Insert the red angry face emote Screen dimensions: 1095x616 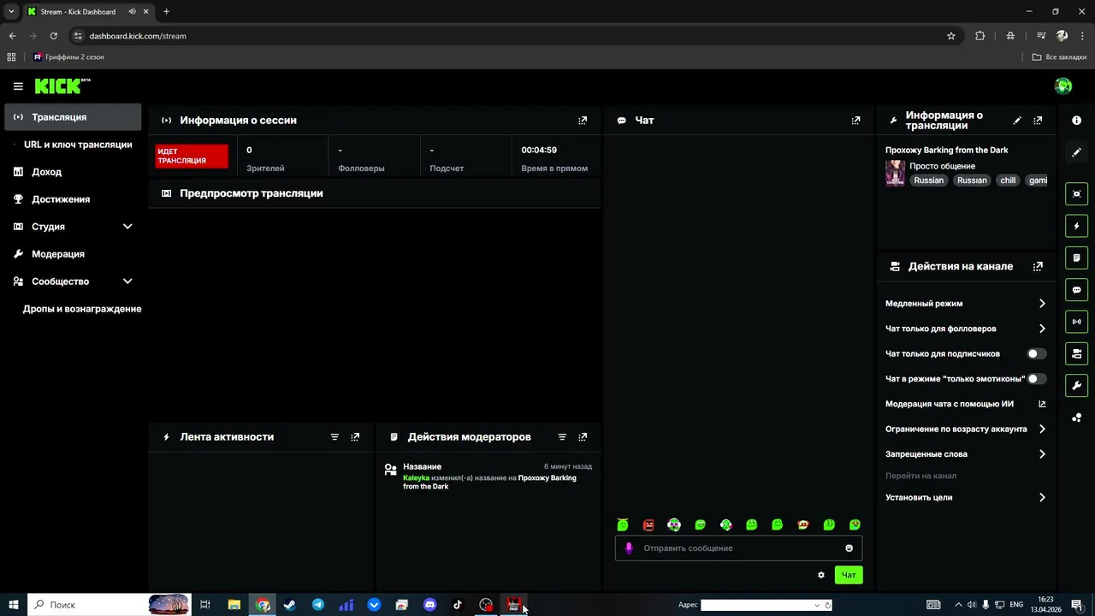(x=648, y=525)
